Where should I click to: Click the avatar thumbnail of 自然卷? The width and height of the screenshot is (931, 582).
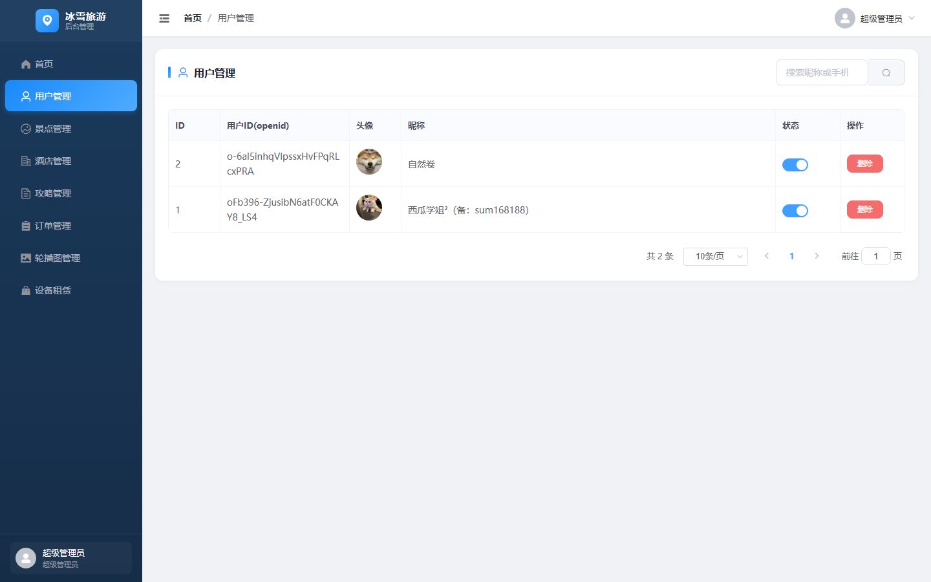click(x=369, y=162)
